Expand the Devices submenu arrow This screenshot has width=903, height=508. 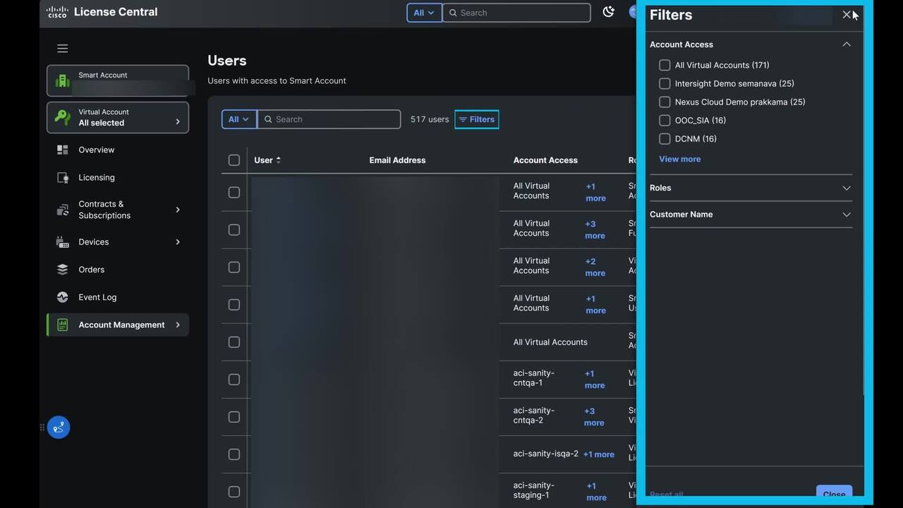pyautogui.click(x=177, y=242)
